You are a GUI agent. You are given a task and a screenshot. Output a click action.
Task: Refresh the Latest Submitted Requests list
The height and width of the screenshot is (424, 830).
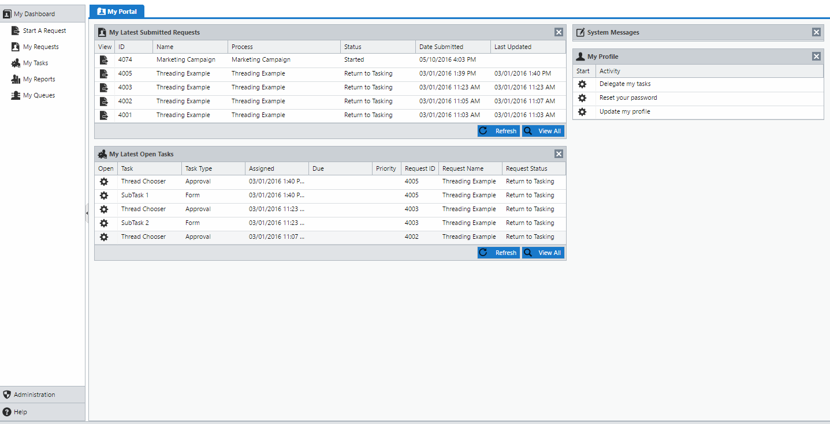click(x=498, y=131)
